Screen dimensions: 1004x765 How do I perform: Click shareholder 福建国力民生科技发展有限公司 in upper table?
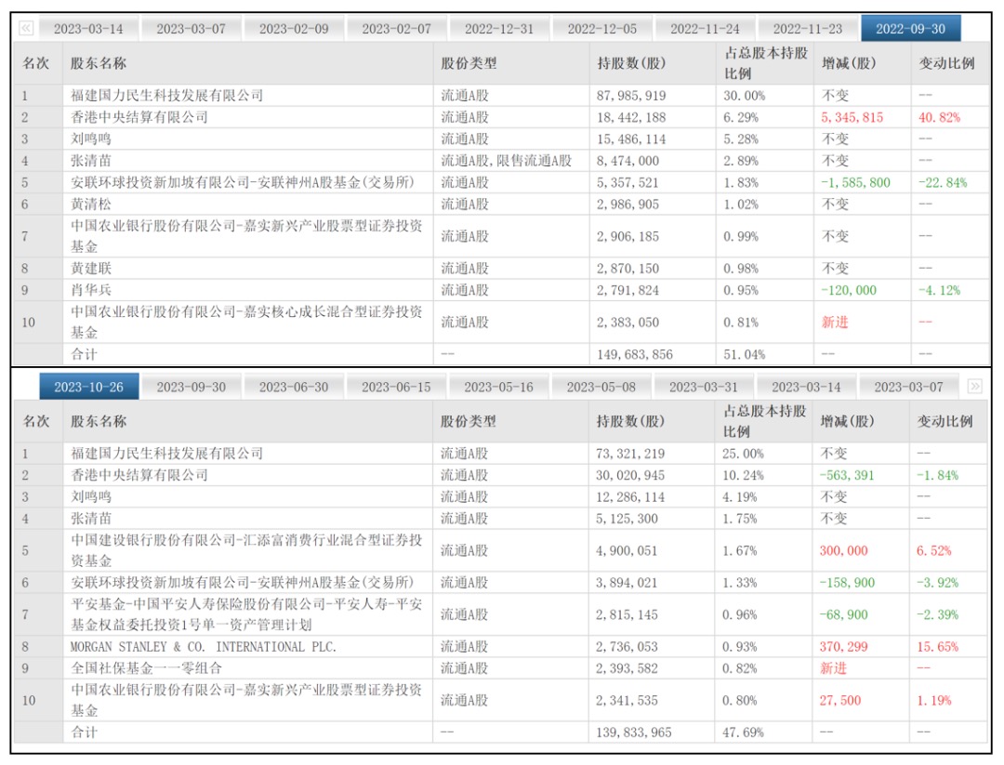(167, 96)
